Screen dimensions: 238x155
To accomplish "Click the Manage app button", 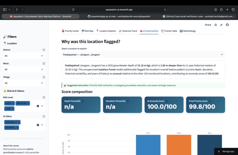I will (226, 151).
